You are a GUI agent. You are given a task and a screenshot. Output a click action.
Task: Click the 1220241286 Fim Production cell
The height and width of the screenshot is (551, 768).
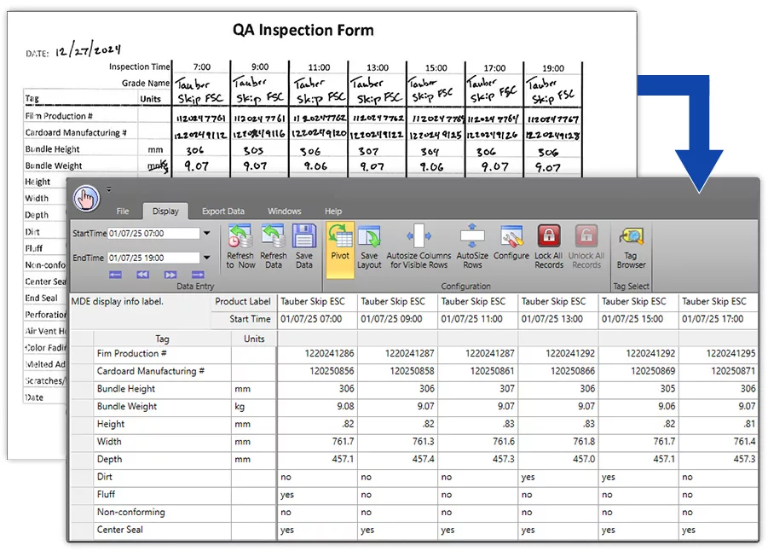317,353
